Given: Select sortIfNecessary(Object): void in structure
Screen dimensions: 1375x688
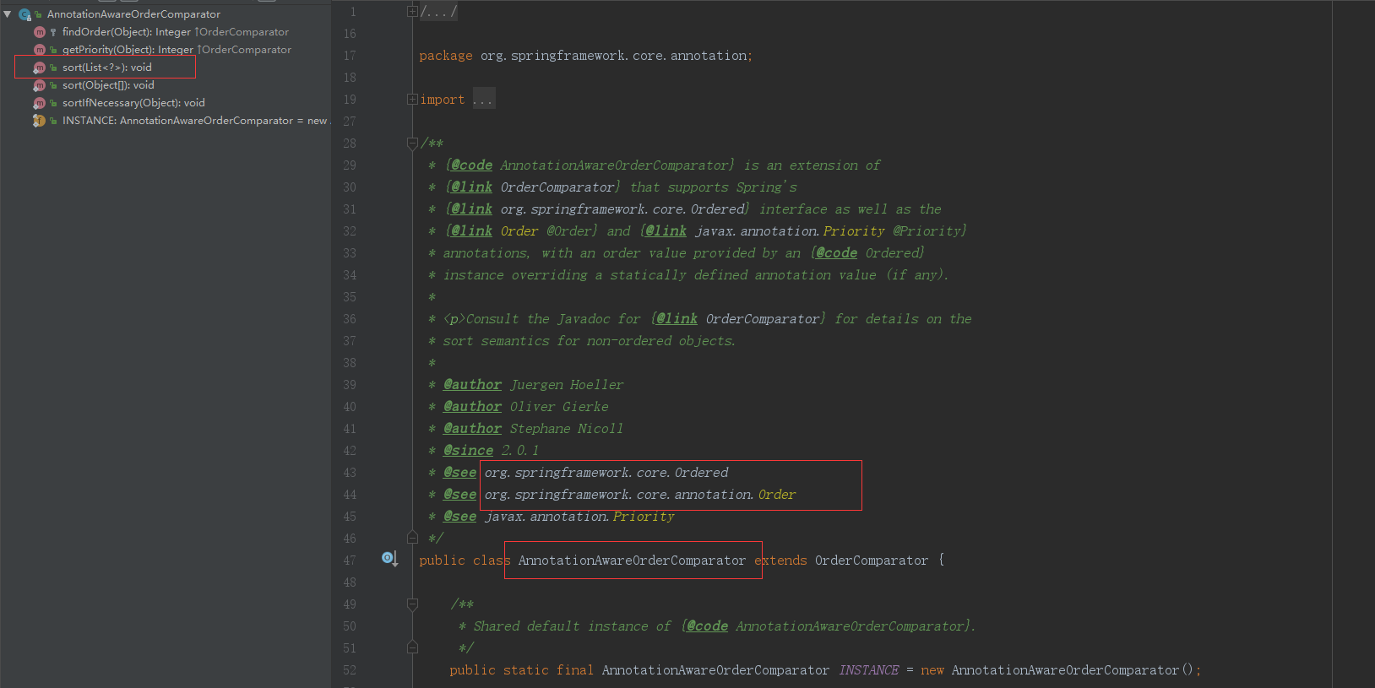Looking at the screenshot, I should [133, 103].
